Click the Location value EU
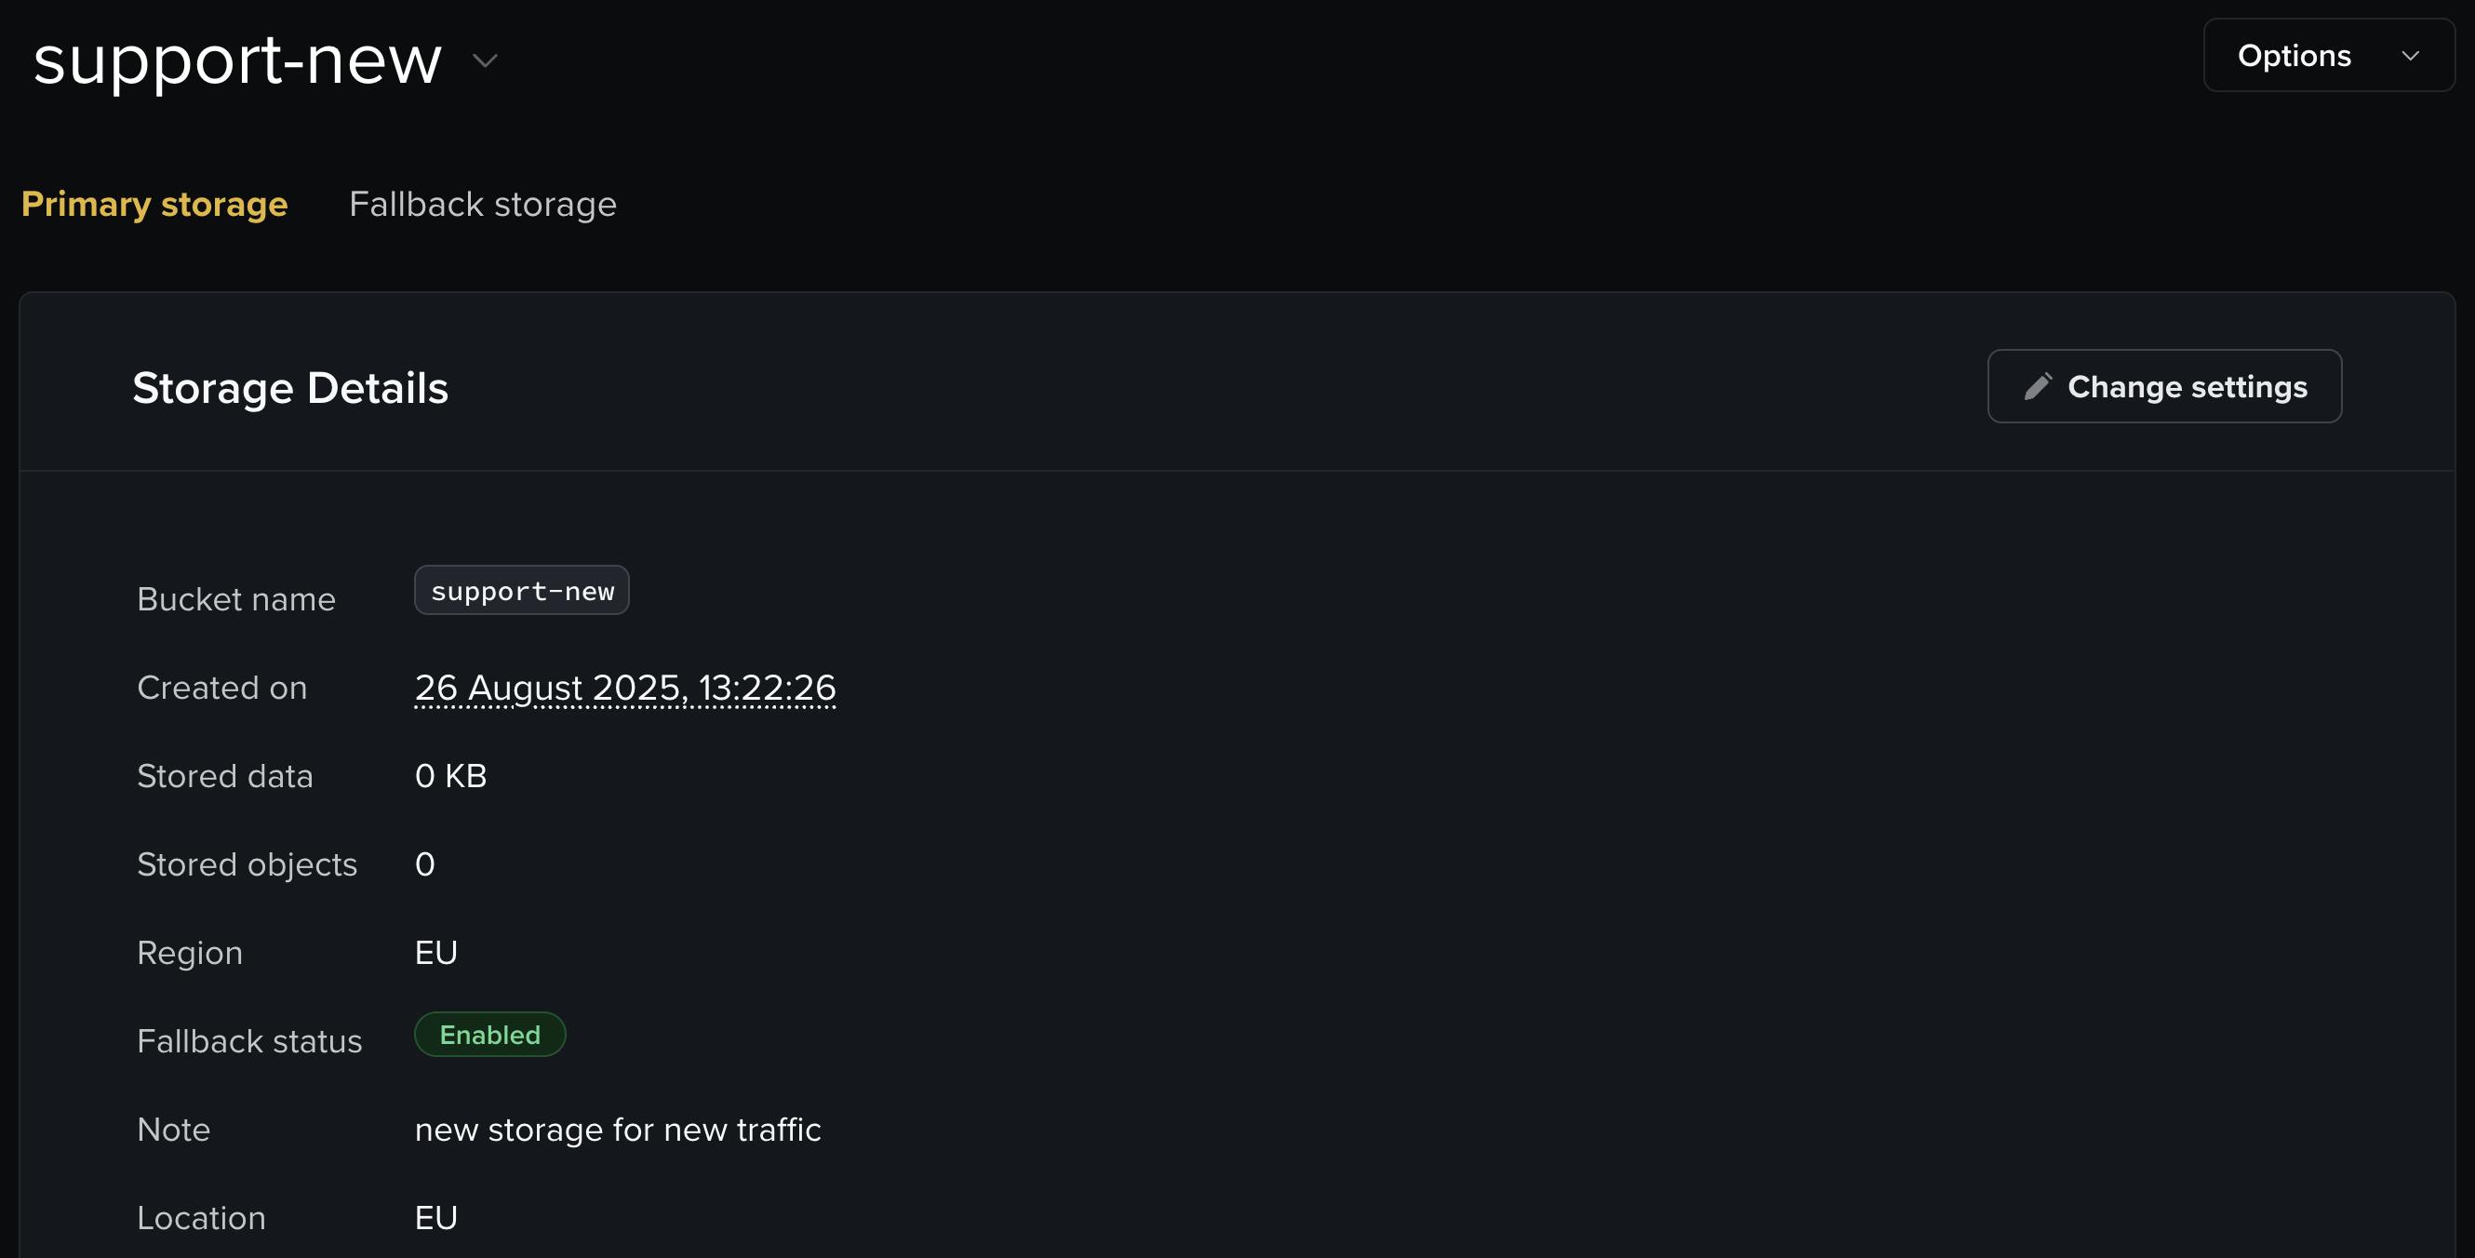The height and width of the screenshot is (1258, 2475). [436, 1219]
